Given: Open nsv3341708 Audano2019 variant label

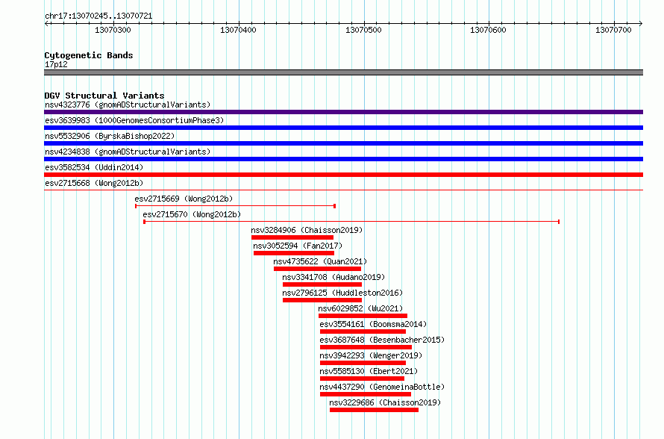Looking at the screenshot, I should 333,277.
